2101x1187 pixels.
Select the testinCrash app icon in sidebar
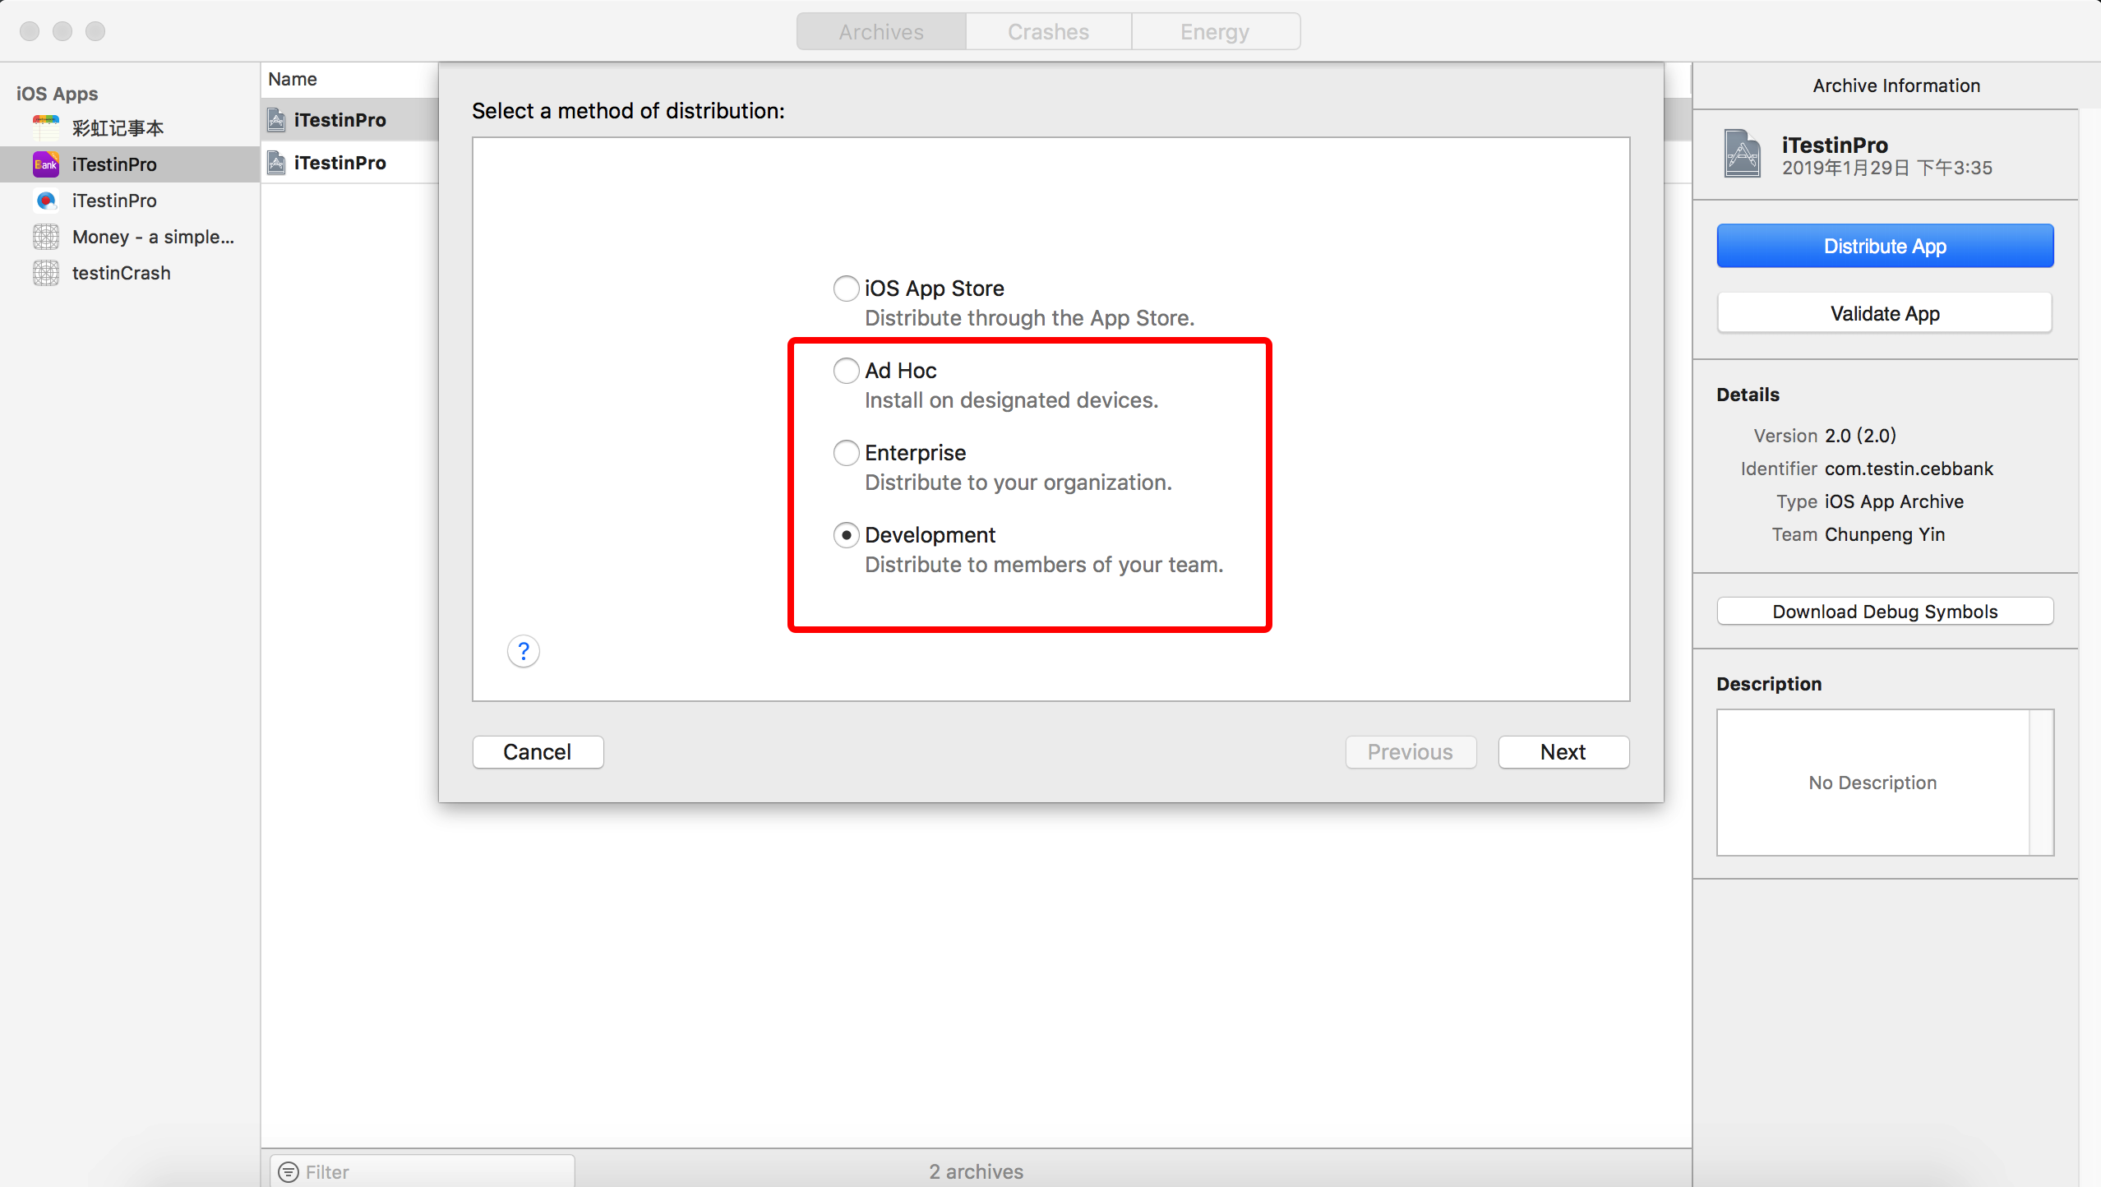tap(46, 273)
